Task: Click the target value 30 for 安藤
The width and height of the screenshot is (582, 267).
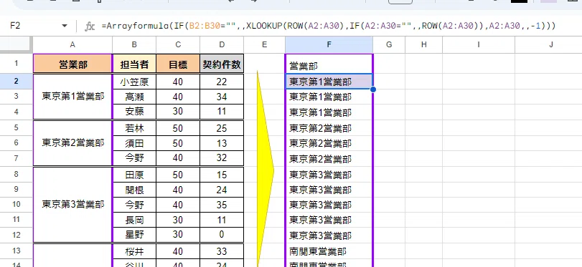Action: tap(178, 112)
